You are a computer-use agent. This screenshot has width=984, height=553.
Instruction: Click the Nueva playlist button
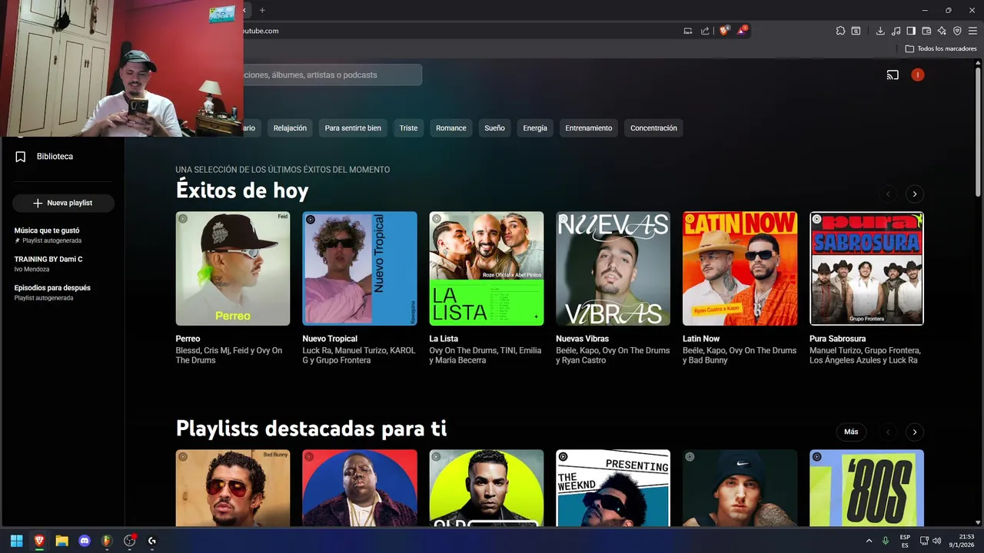pyautogui.click(x=63, y=203)
